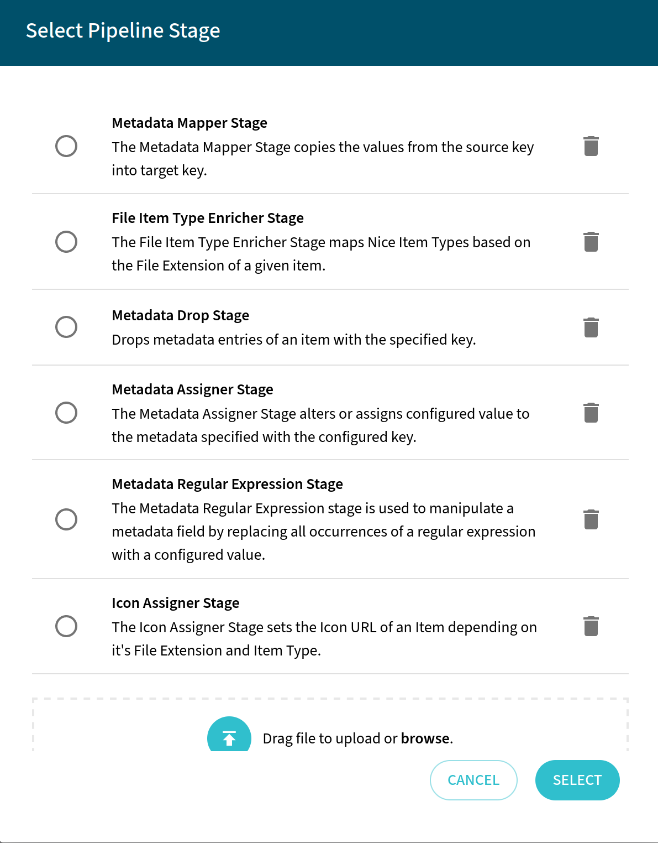
Task: Delete the File Item Type Enricher Stage
Action: tap(591, 242)
